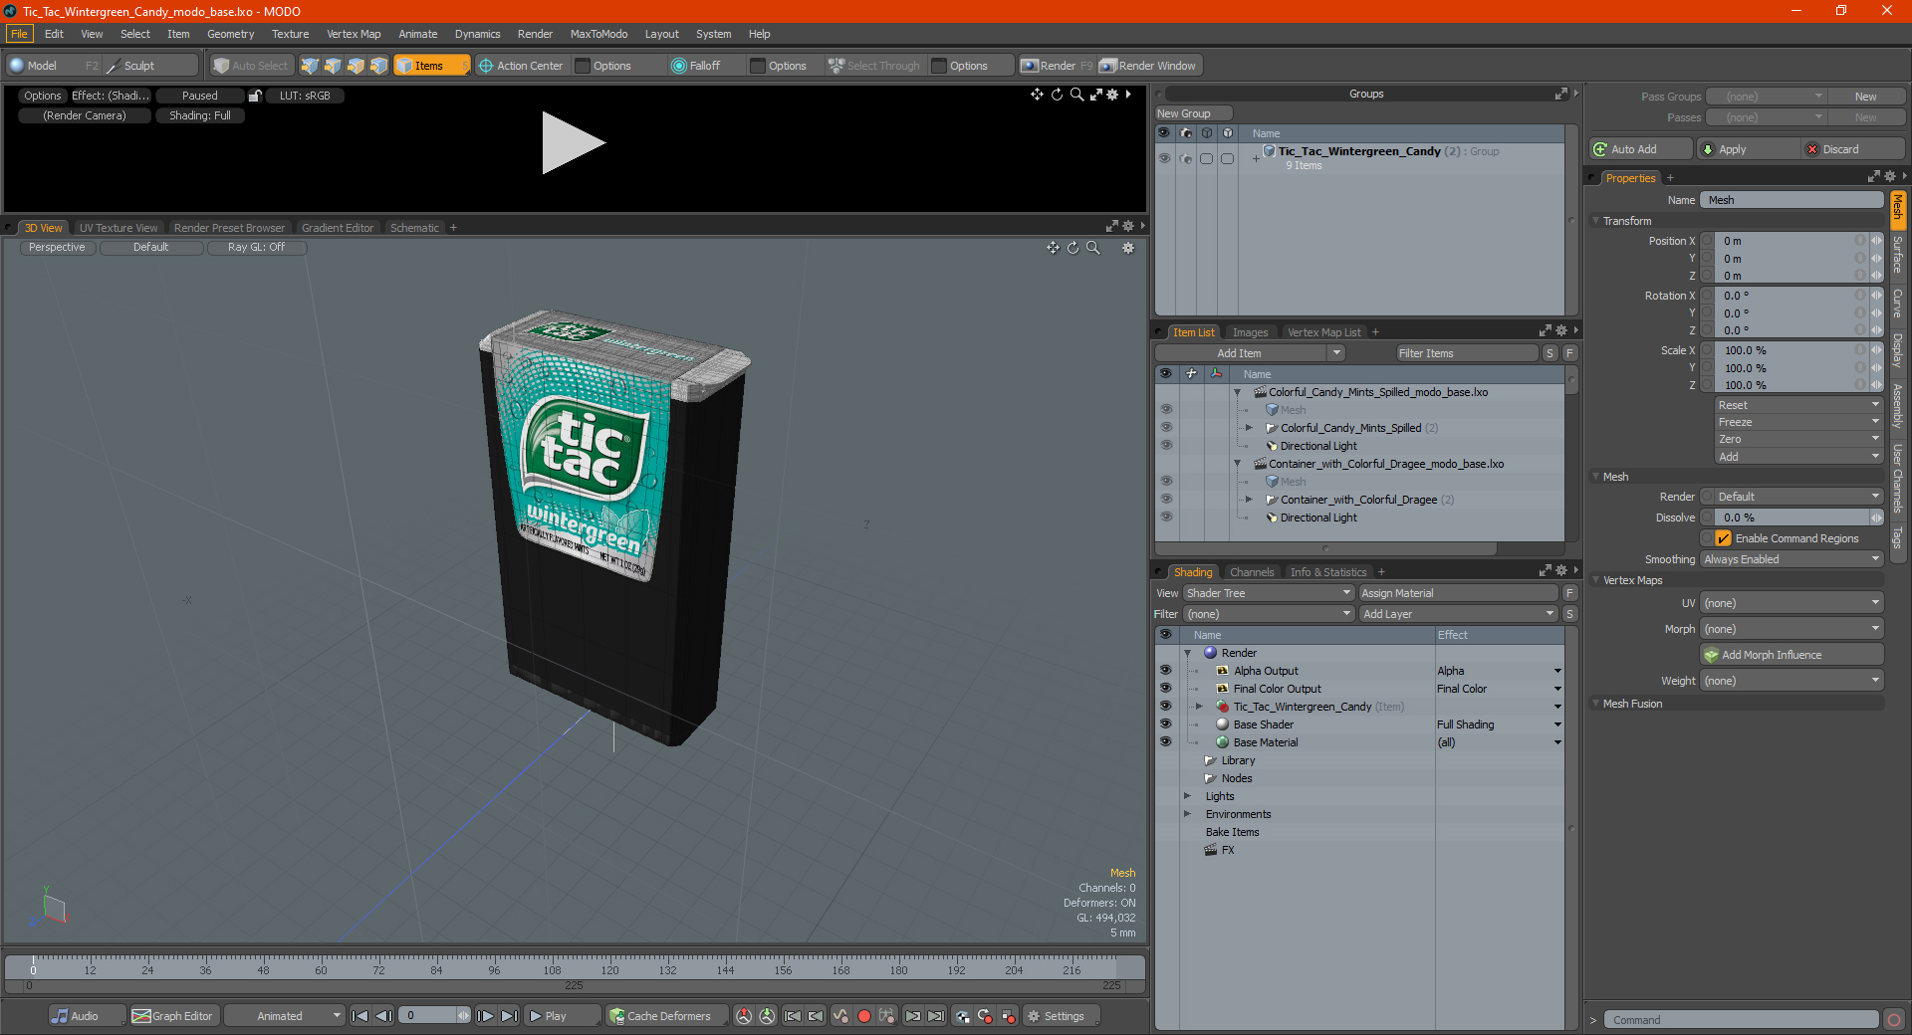Step forward one frame
The height and width of the screenshot is (1035, 1912).
[x=485, y=1016]
